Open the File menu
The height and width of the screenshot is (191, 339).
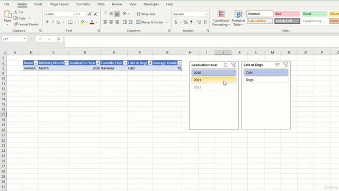(x=7, y=4)
